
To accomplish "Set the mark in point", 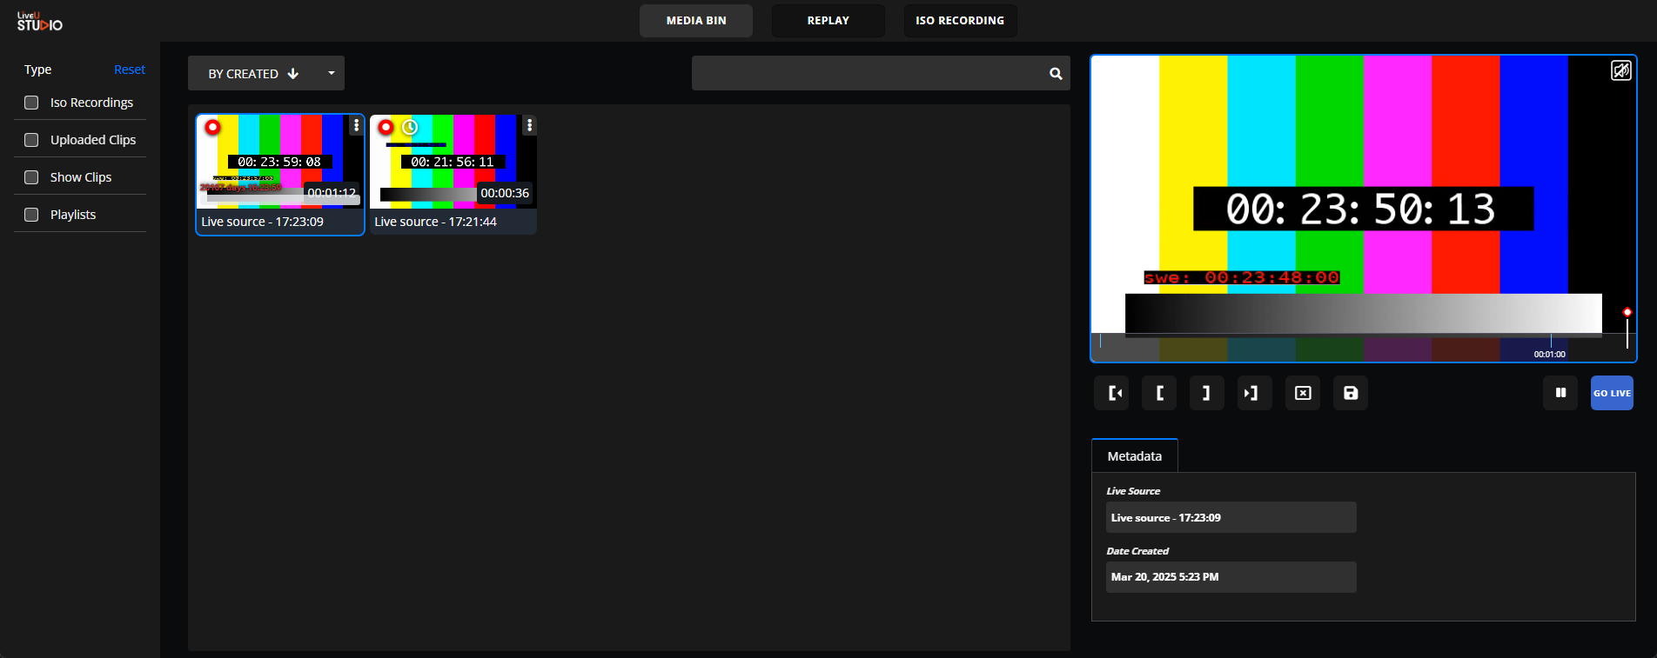I will [1159, 393].
